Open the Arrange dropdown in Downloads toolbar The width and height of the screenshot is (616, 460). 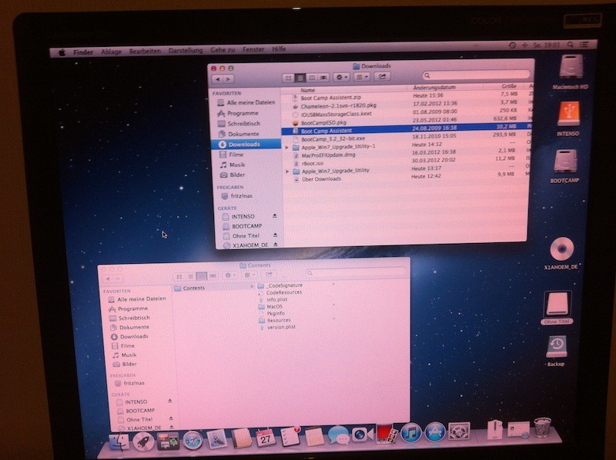(362, 77)
